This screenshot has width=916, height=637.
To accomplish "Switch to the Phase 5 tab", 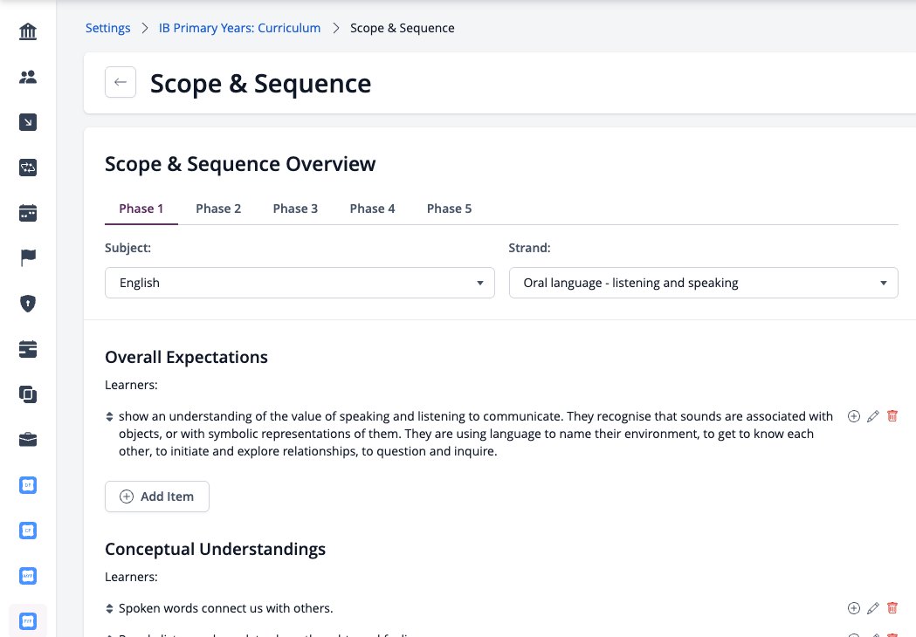I will click(449, 209).
